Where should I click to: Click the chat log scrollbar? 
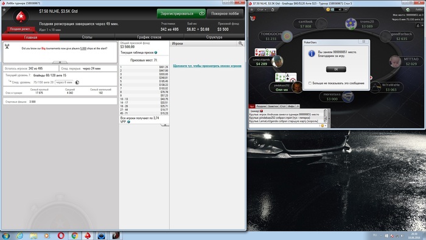coord(325,116)
